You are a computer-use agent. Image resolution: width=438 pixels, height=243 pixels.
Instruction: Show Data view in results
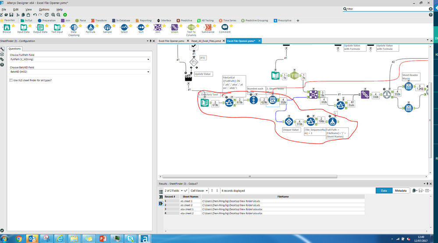(x=384, y=191)
